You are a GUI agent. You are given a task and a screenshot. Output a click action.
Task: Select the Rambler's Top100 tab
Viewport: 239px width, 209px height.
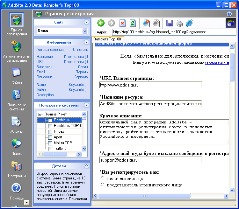click(107, 39)
